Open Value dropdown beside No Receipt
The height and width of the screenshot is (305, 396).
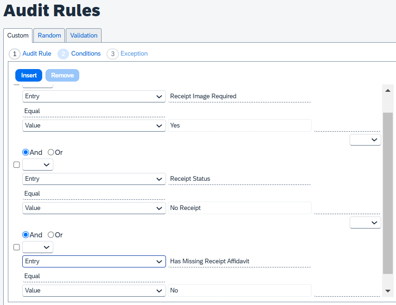coord(94,208)
